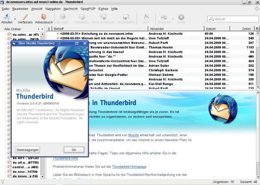Image resolution: width=260 pixels, height=185 pixels.
Task: Click the Abrufen (get mail) toolbar icon
Action: pyautogui.click(x=7, y=17)
